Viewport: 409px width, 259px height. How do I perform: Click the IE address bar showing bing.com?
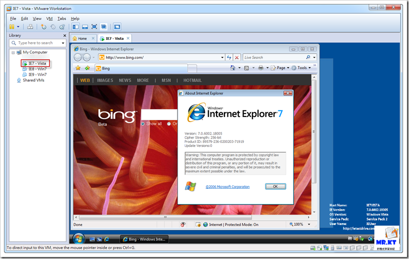(x=159, y=57)
